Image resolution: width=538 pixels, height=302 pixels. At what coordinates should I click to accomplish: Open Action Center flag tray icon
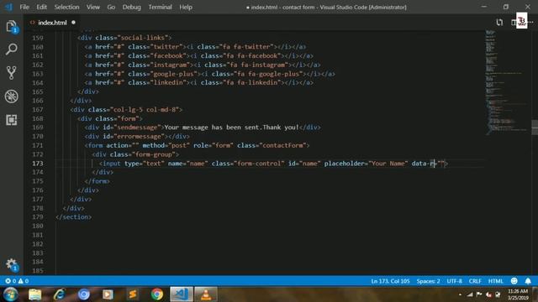pos(479,294)
